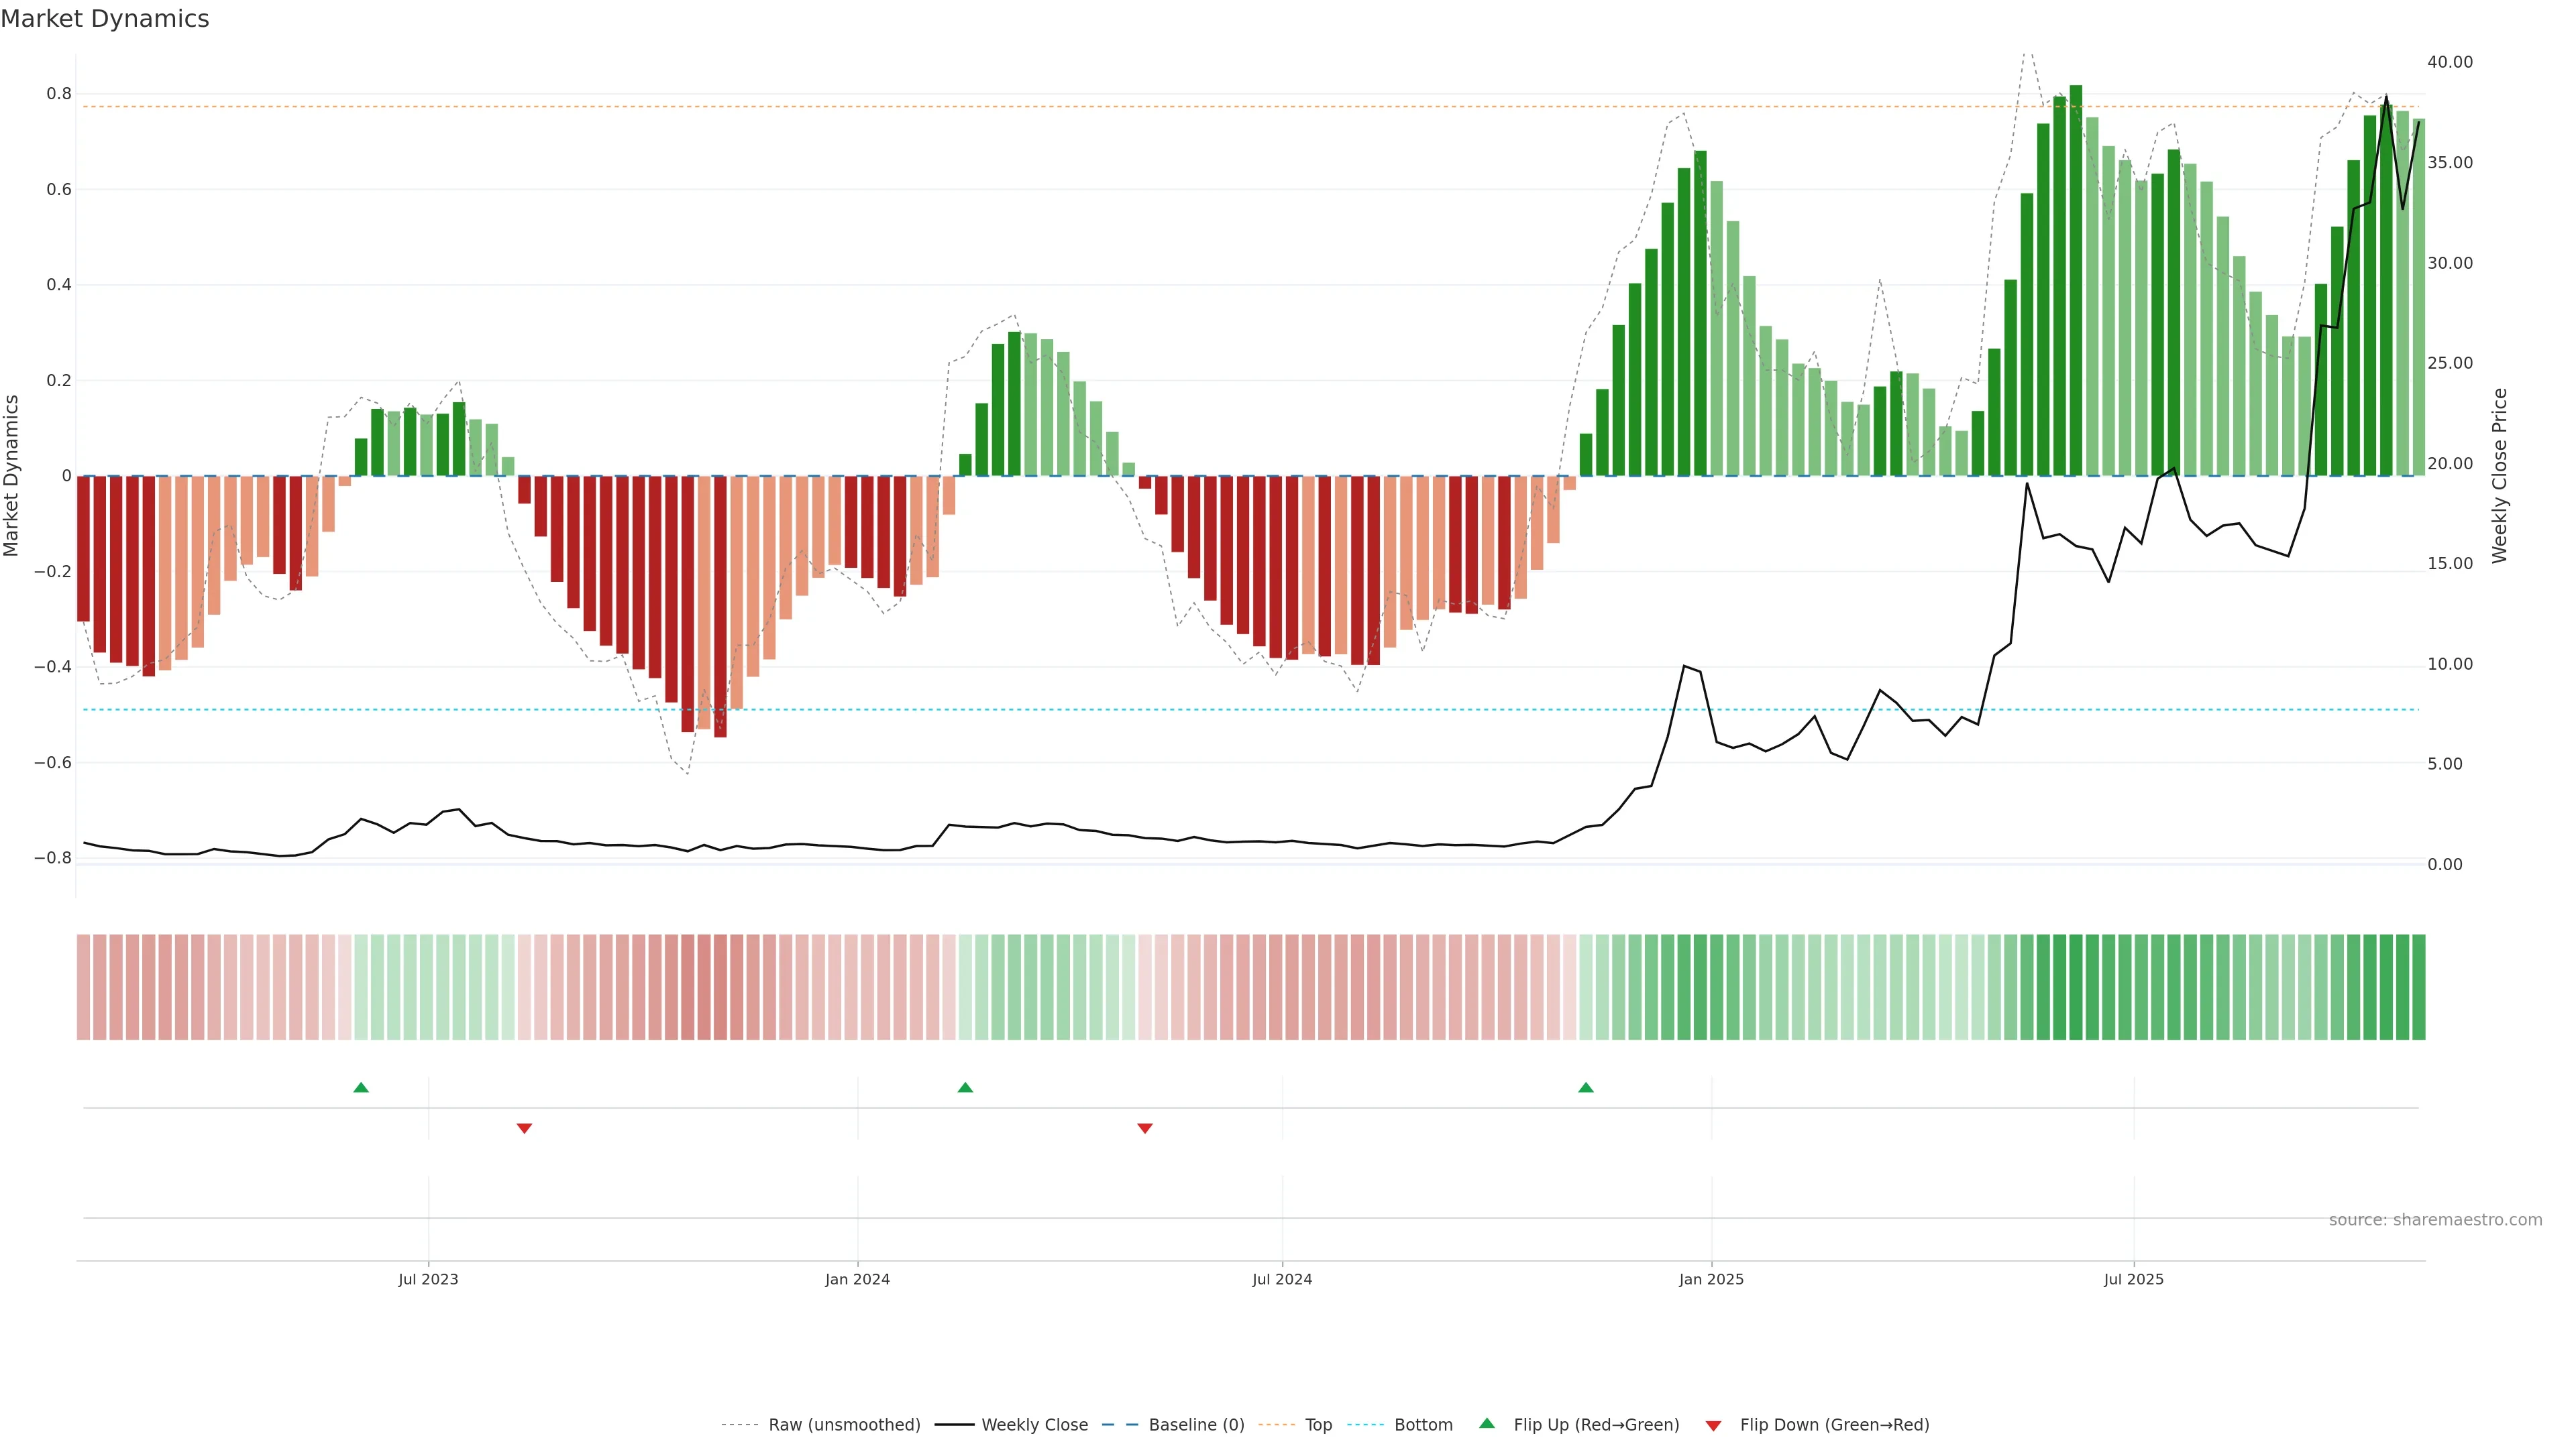The height and width of the screenshot is (1448, 2576).
Task: Toggle the Weekly Close legend entry
Action: 1034,1425
